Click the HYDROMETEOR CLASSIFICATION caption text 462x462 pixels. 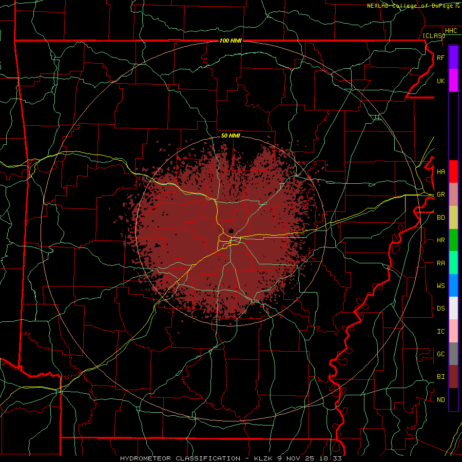[x=180, y=458]
